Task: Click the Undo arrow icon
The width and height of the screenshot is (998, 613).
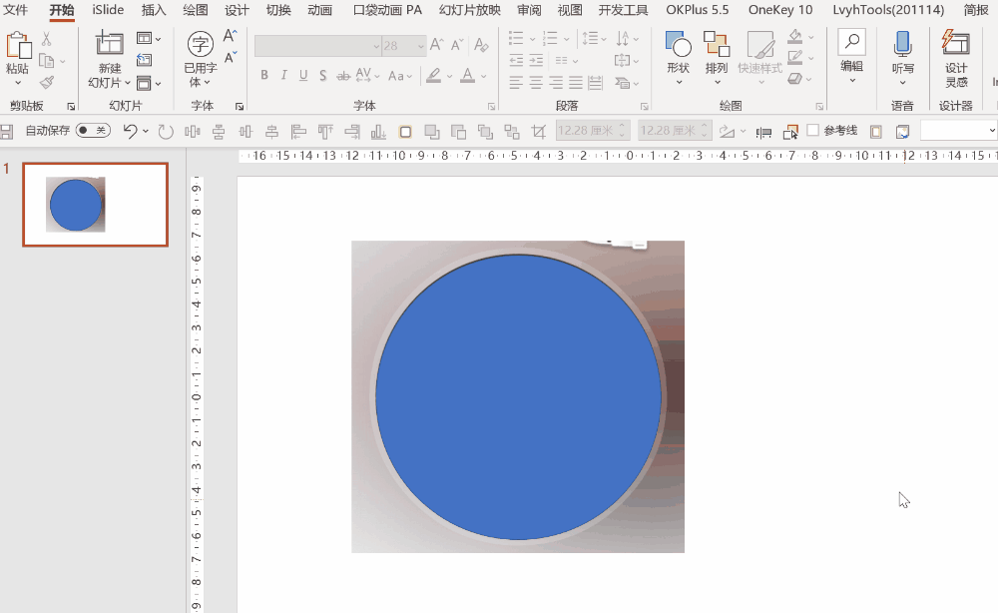Action: point(129,131)
